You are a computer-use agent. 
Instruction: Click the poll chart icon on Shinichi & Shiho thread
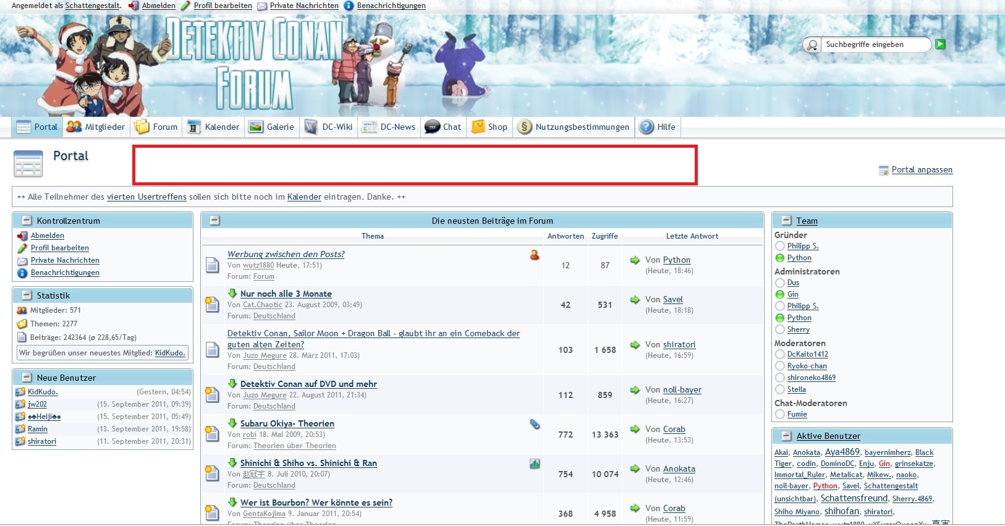click(535, 464)
